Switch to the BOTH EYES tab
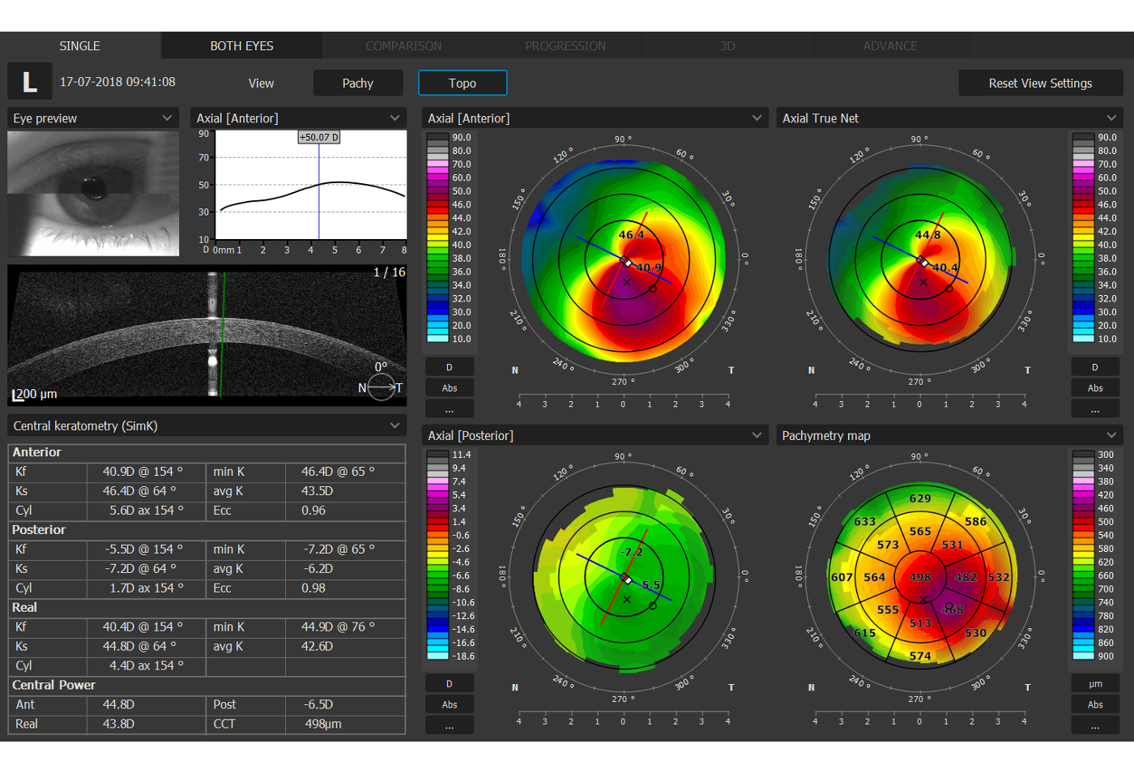Screen dimensions: 1134x774 click(241, 46)
